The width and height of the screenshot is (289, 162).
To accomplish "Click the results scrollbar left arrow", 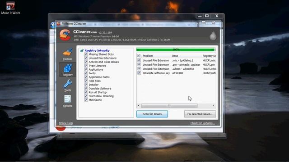I will pos(139,106).
